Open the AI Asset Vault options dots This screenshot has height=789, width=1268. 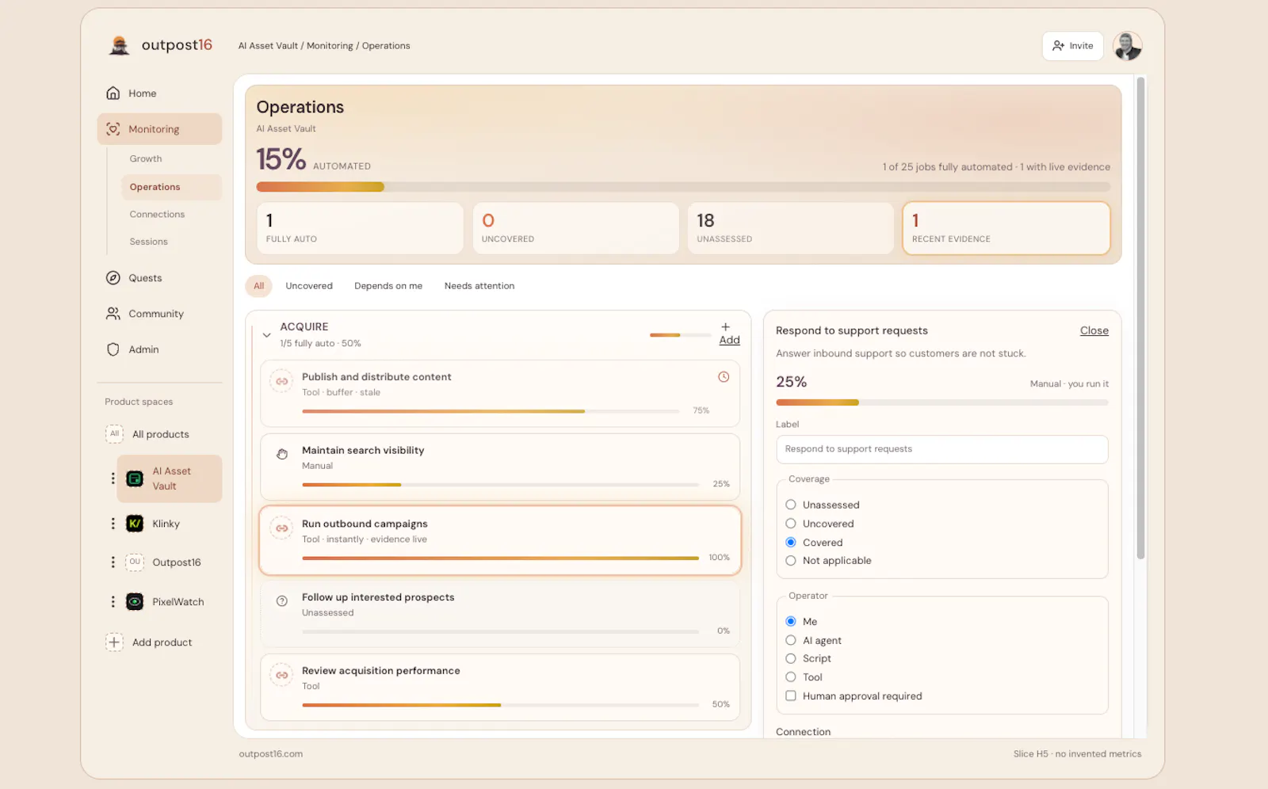pyautogui.click(x=113, y=478)
